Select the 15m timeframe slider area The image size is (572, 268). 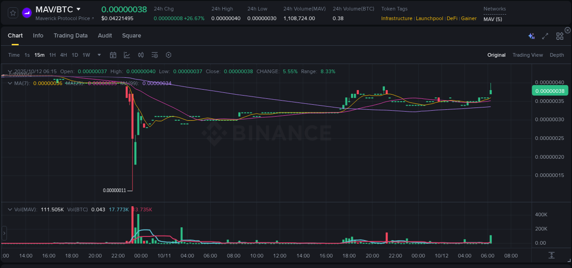click(x=39, y=55)
